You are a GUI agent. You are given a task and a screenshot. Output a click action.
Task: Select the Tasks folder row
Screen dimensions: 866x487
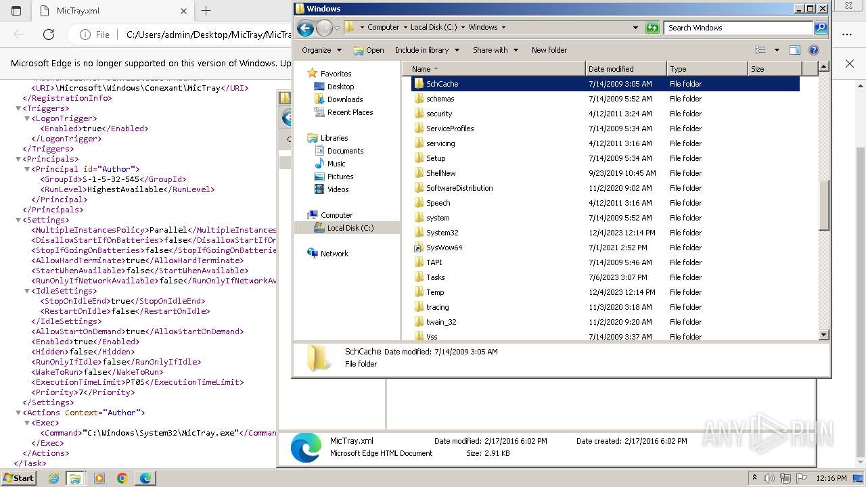pyautogui.click(x=605, y=277)
